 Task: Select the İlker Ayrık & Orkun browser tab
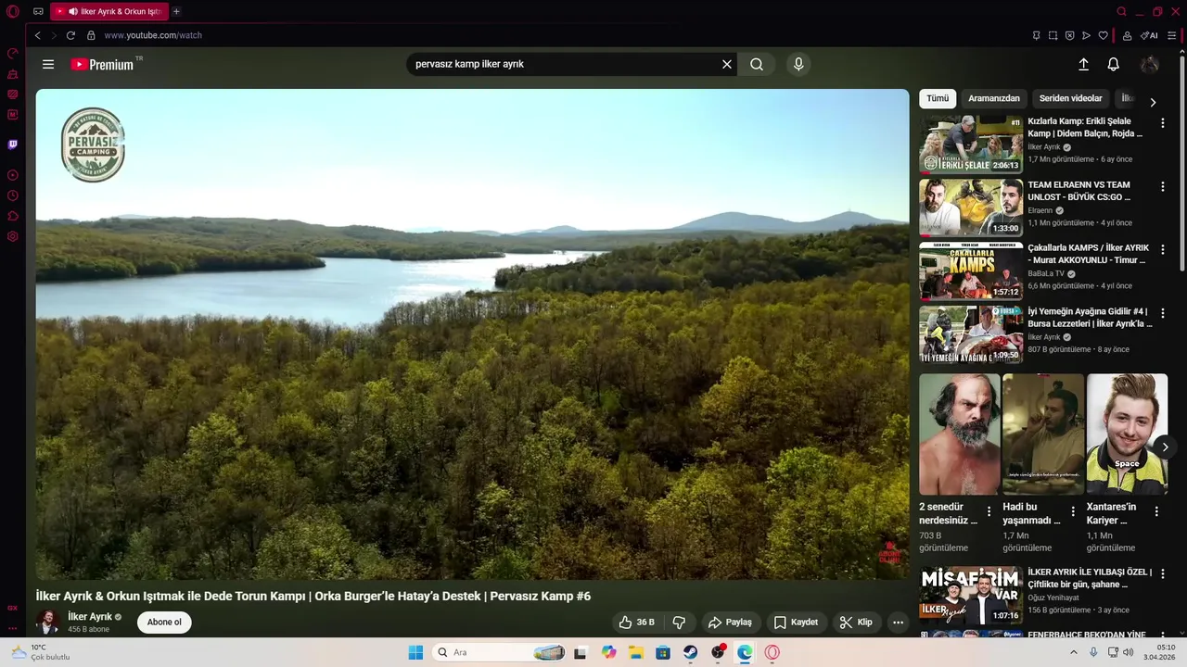109,11
